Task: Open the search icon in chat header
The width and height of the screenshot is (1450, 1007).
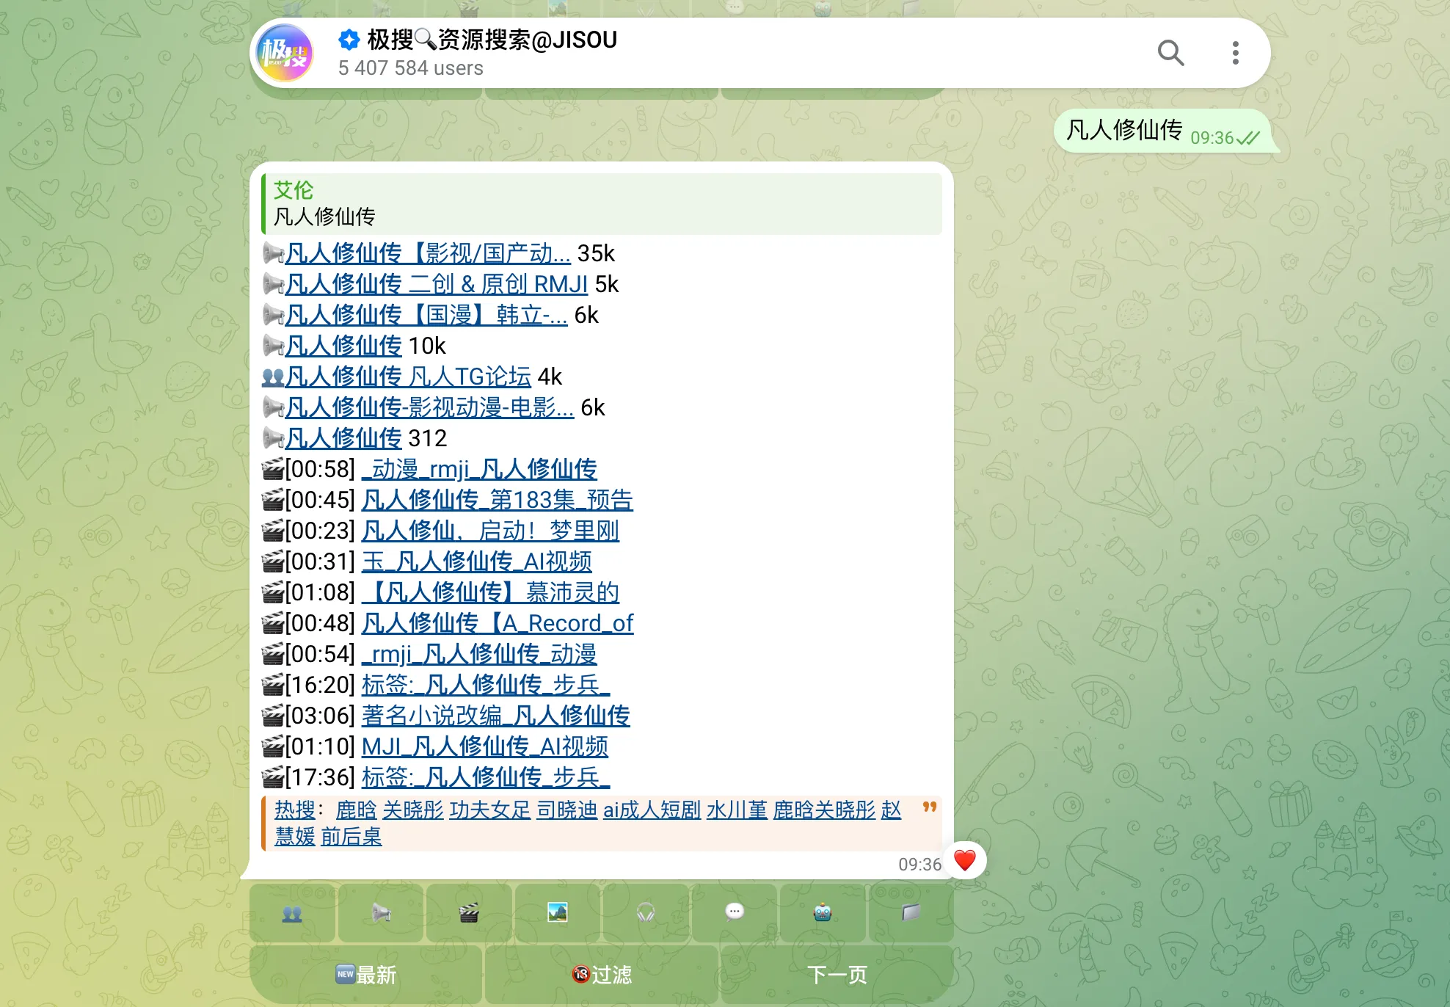Action: click(1170, 53)
